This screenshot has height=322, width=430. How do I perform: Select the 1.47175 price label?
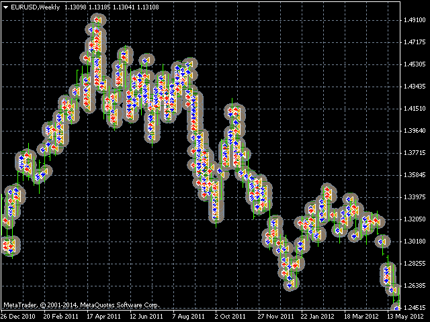pos(415,42)
